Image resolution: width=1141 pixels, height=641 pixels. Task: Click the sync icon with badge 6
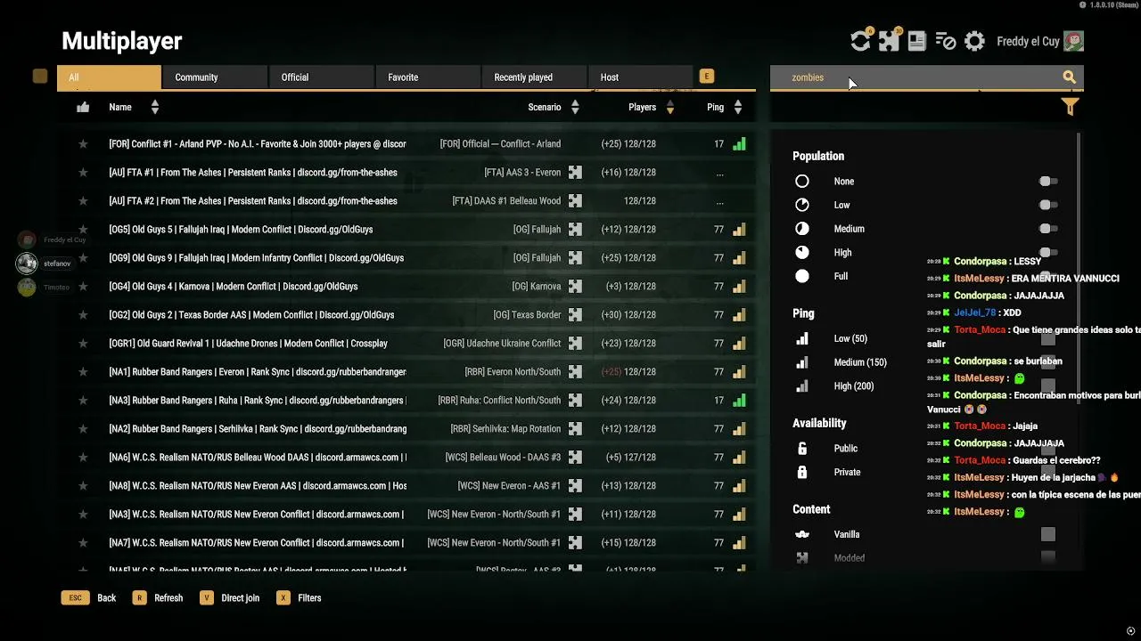(860, 41)
